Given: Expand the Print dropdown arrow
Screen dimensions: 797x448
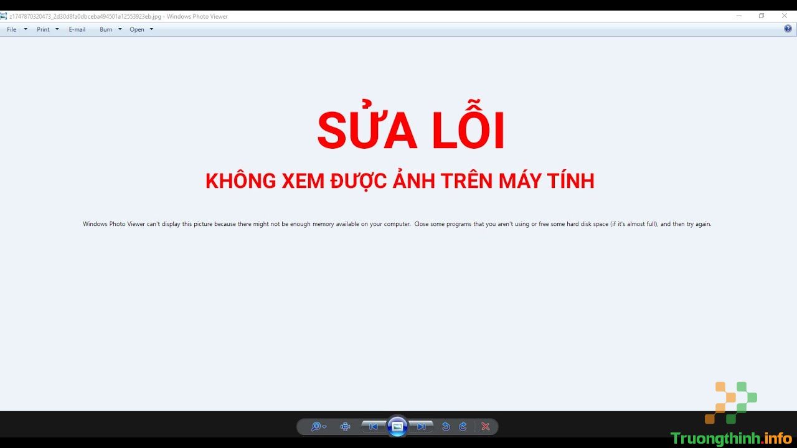Looking at the screenshot, I should coord(57,29).
